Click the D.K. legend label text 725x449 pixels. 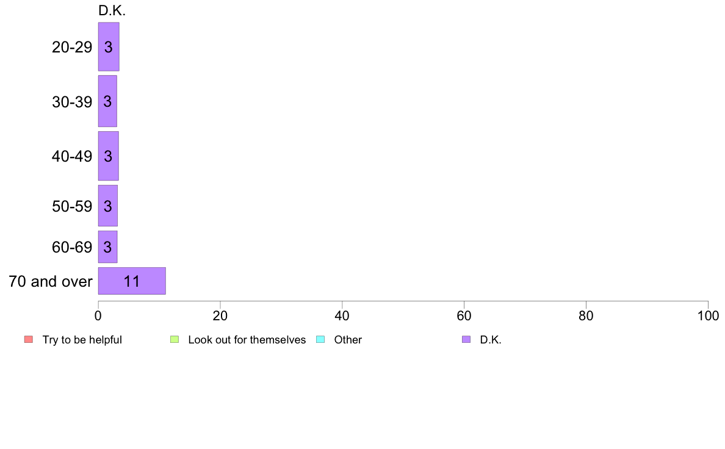[491, 340]
